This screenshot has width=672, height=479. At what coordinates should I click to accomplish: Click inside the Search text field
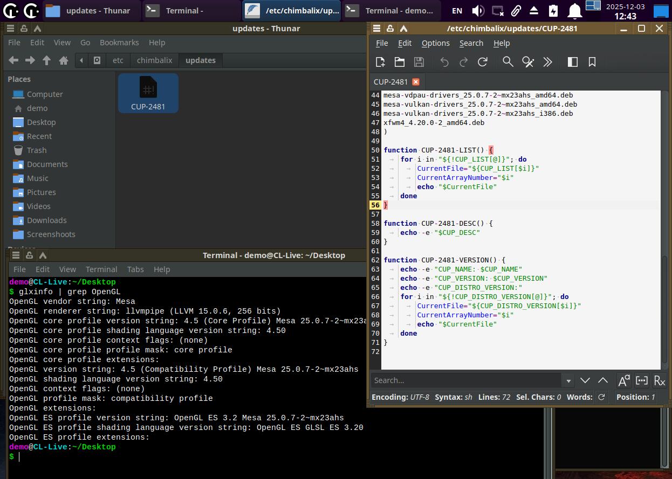(x=466, y=380)
